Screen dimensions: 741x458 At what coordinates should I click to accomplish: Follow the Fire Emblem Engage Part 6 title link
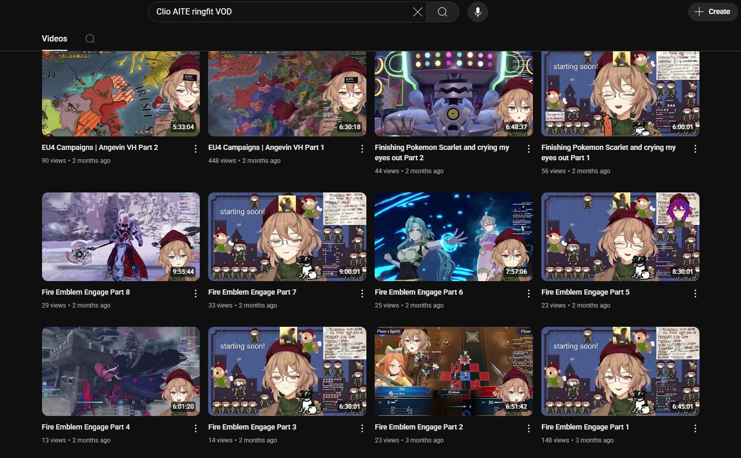pyautogui.click(x=419, y=292)
